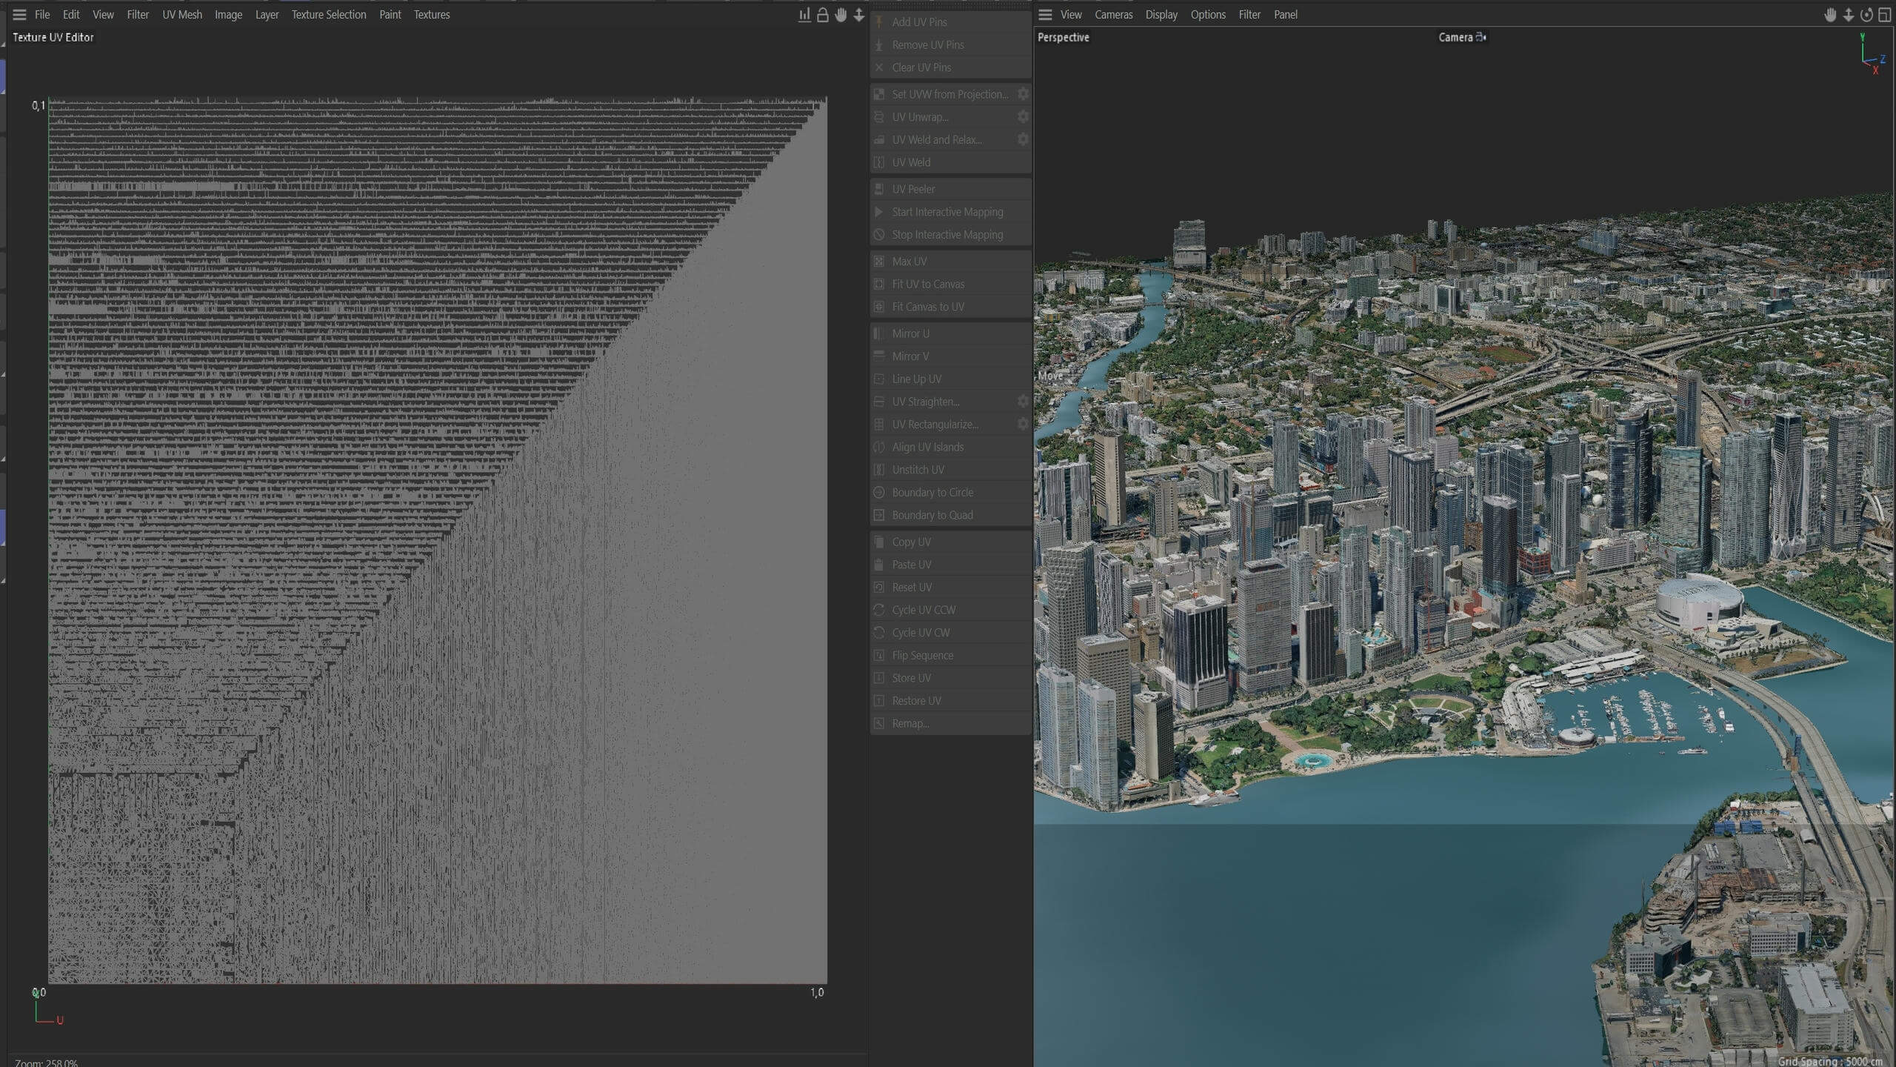
Task: Open the Options menu in viewport
Action: (x=1208, y=15)
